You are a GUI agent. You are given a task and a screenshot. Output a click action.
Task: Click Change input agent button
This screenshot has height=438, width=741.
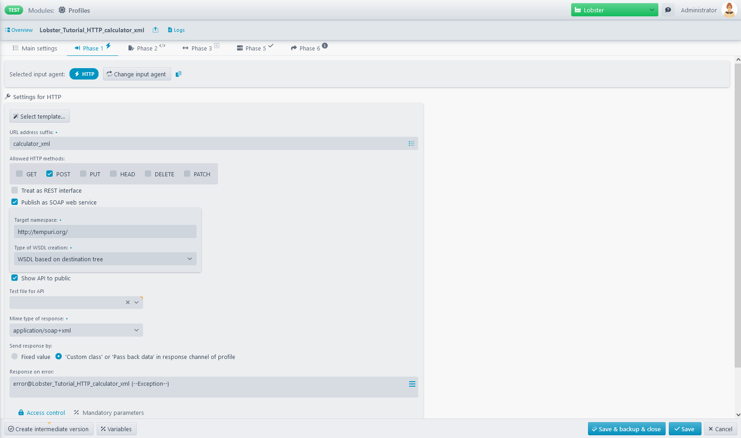(x=137, y=74)
